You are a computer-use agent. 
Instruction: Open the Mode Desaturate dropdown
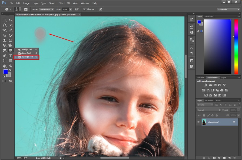tap(46, 9)
